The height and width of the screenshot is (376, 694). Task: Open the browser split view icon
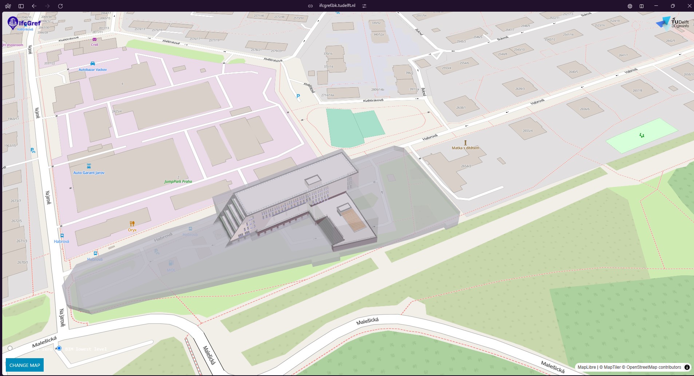pos(642,6)
